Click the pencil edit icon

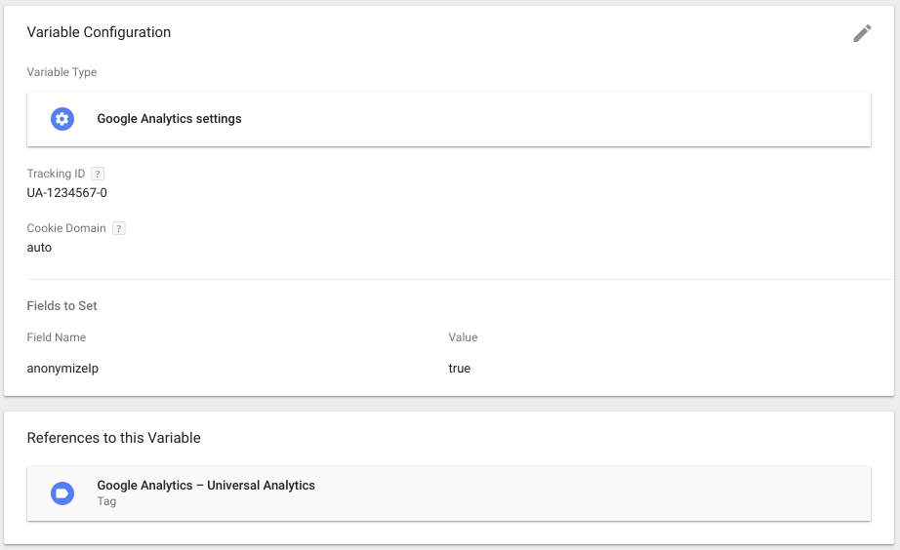[862, 33]
